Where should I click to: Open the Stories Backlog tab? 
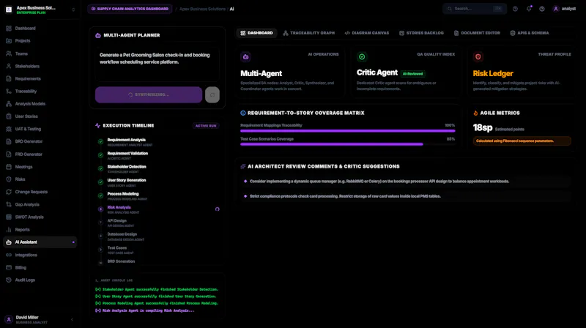[421, 33]
